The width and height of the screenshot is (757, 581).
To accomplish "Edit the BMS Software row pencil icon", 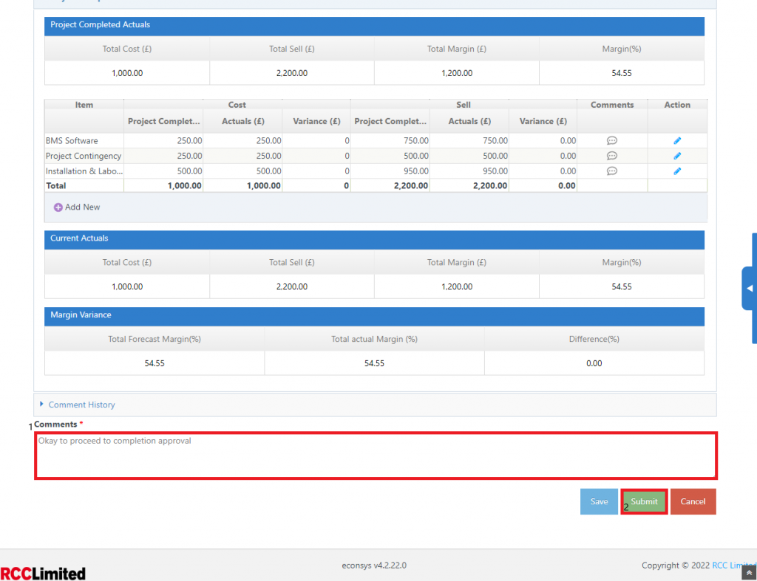I will [x=677, y=140].
